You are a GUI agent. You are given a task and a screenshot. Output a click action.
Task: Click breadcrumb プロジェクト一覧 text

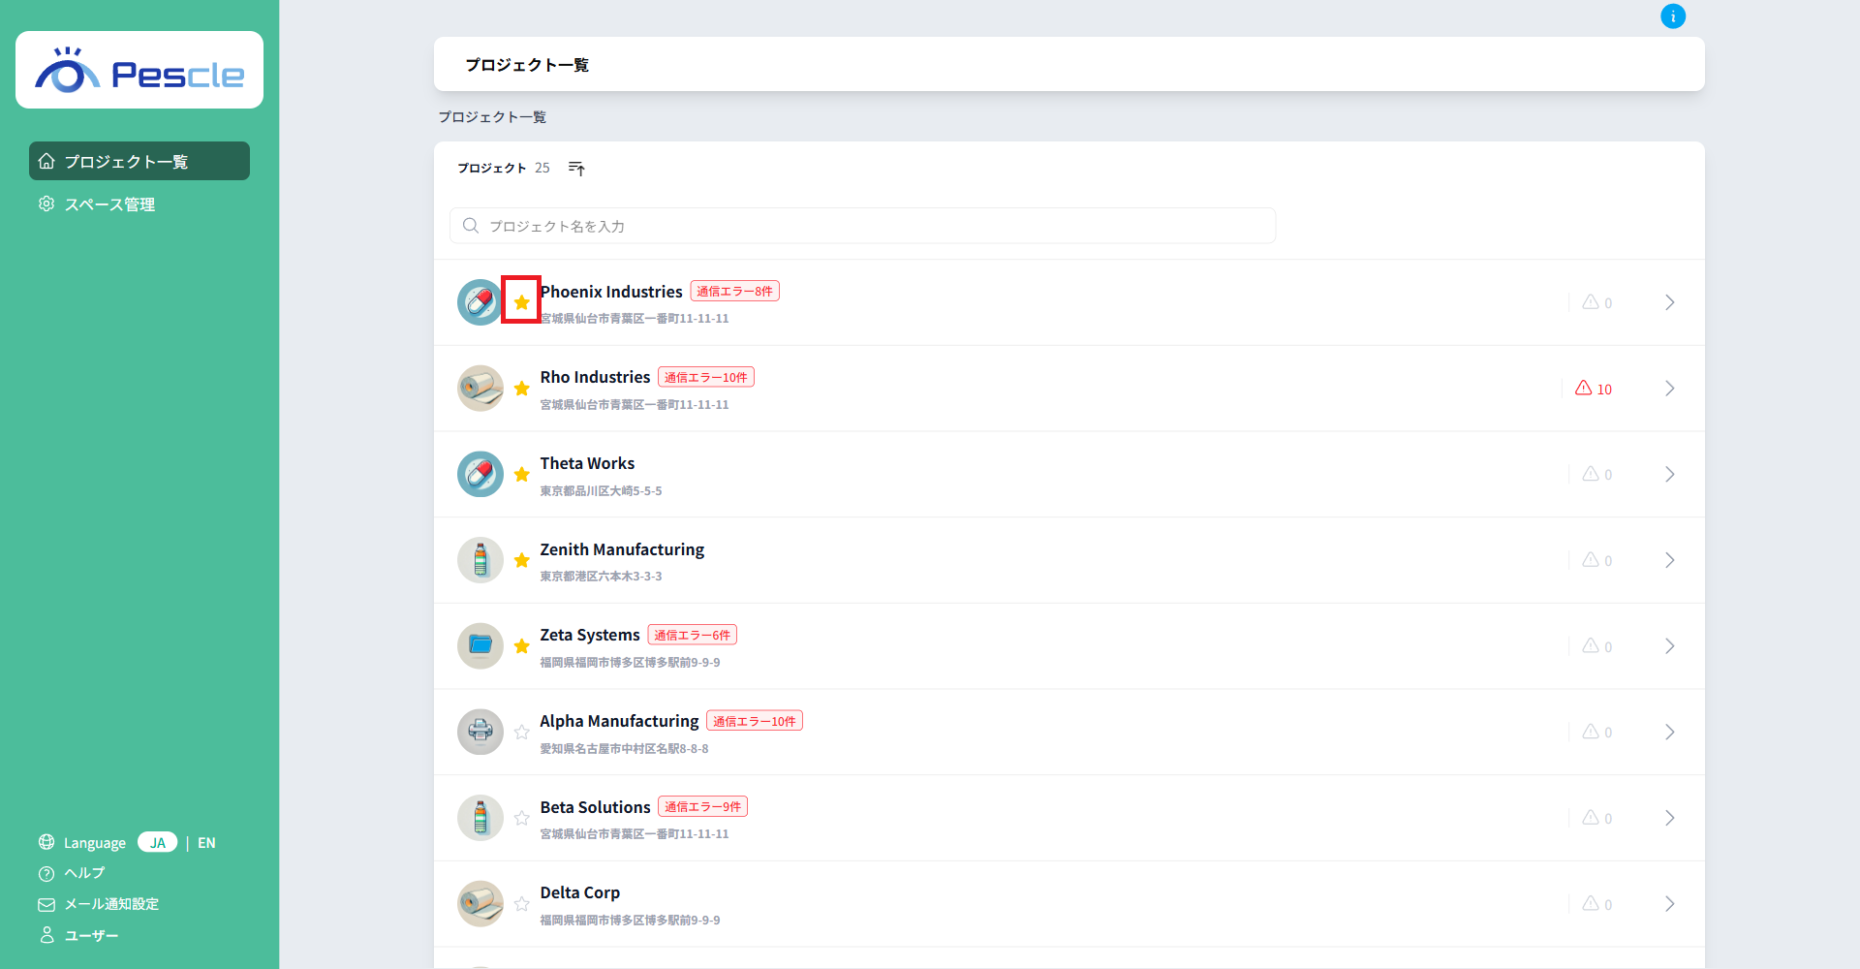tap(492, 116)
